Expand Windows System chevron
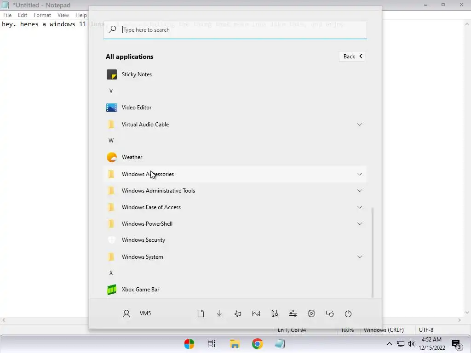Screen dimensions: 471x353 (360, 257)
